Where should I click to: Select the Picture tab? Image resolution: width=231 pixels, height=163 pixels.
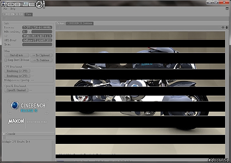tap(61, 23)
